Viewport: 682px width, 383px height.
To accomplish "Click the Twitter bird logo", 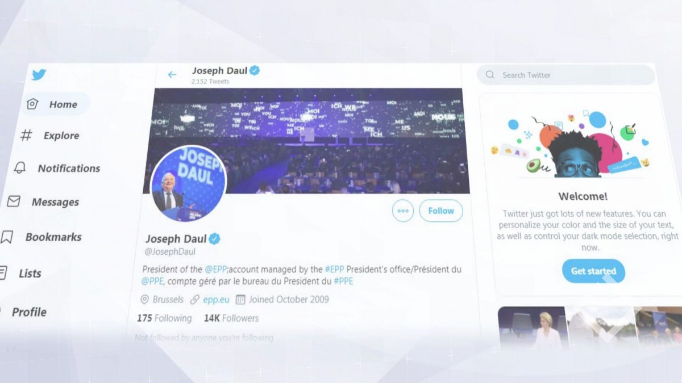I will (39, 74).
